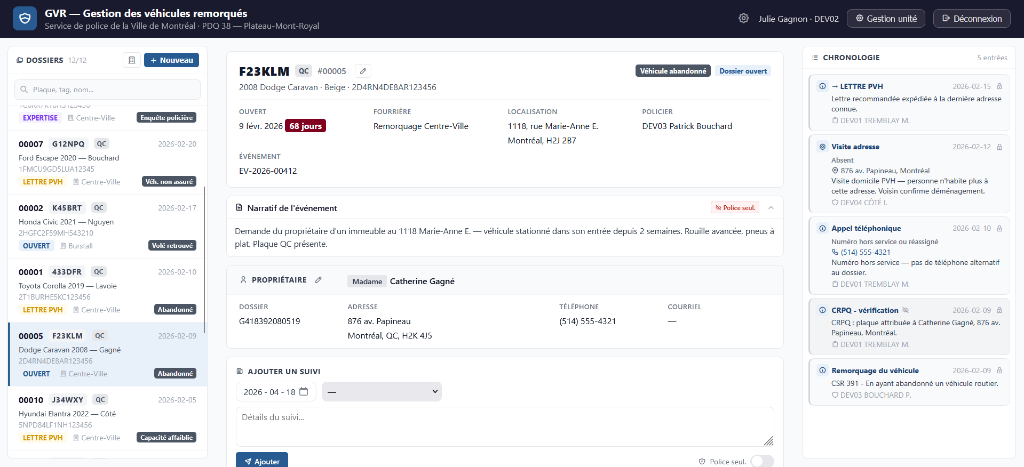This screenshot has height=467, width=1024.
Task: Click the Police seul. badge on narrative
Action: click(x=735, y=208)
